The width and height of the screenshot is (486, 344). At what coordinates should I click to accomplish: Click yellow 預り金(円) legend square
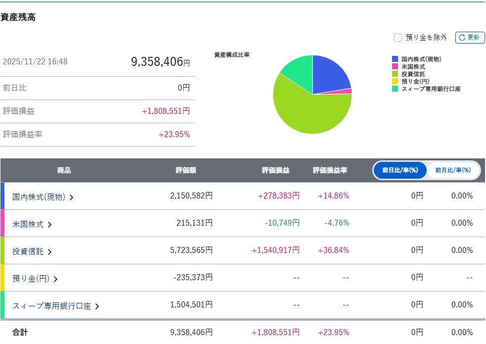[395, 82]
